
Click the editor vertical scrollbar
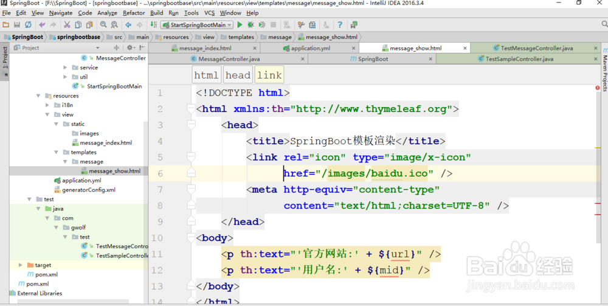[598, 167]
